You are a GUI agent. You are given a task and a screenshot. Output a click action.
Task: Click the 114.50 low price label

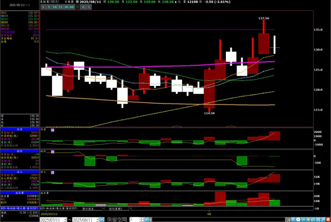click(209, 113)
